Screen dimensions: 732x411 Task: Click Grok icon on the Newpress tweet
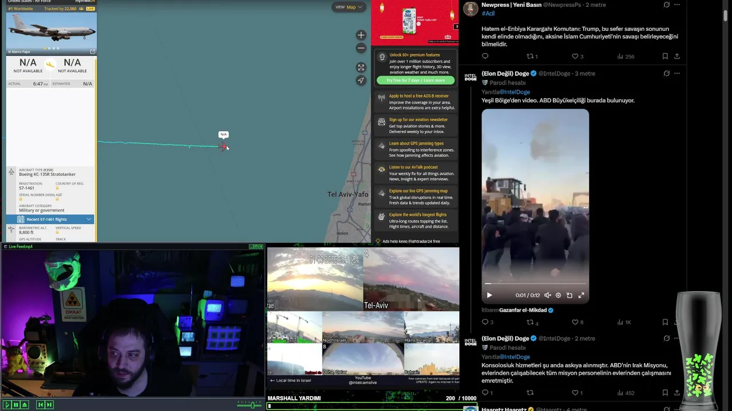[x=666, y=5]
